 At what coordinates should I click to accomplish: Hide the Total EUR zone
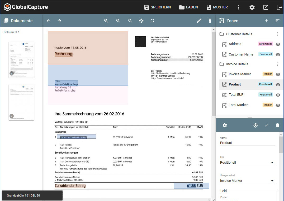click(278, 94)
